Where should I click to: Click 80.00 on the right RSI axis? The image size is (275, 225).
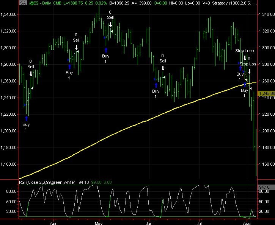[x=264, y=191]
